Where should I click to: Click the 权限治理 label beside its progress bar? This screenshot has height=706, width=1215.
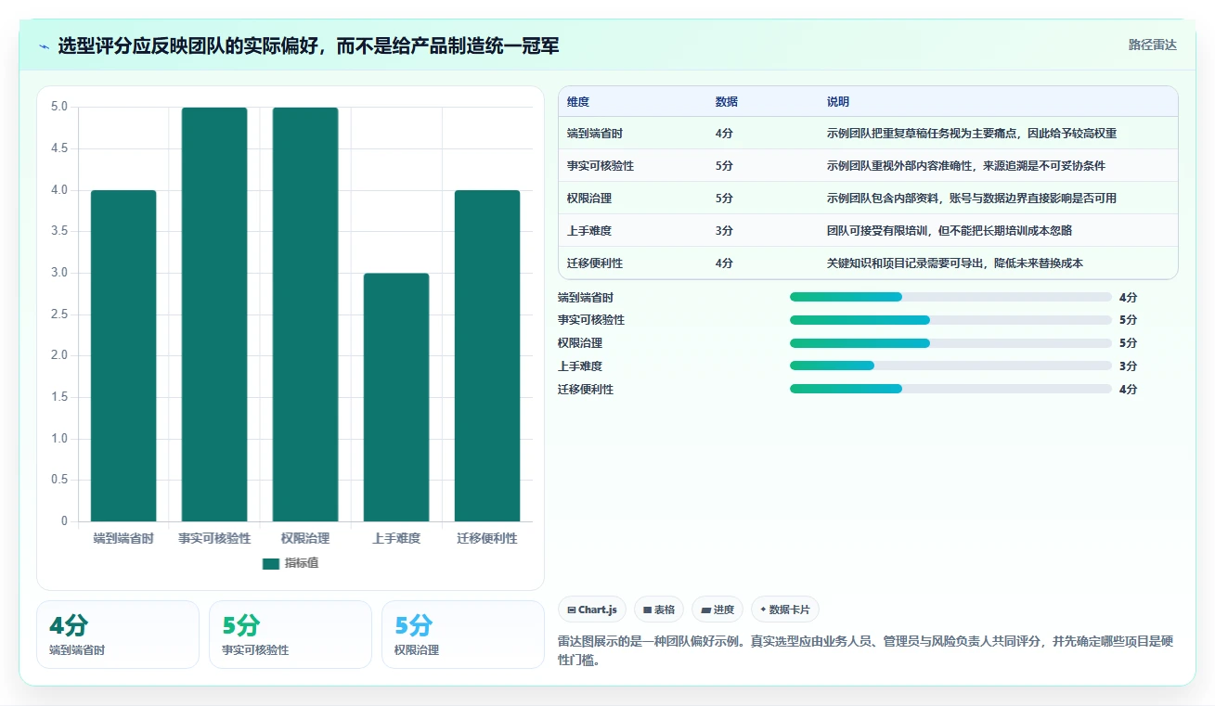pyautogui.click(x=580, y=343)
